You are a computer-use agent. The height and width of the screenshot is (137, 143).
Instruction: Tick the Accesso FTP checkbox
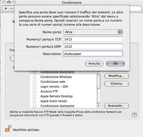[x=34, y=91]
